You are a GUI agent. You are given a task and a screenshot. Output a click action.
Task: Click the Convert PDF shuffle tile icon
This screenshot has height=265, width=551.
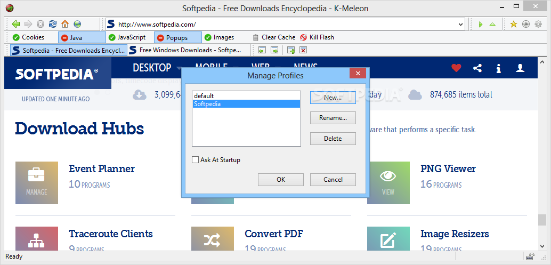click(x=212, y=239)
